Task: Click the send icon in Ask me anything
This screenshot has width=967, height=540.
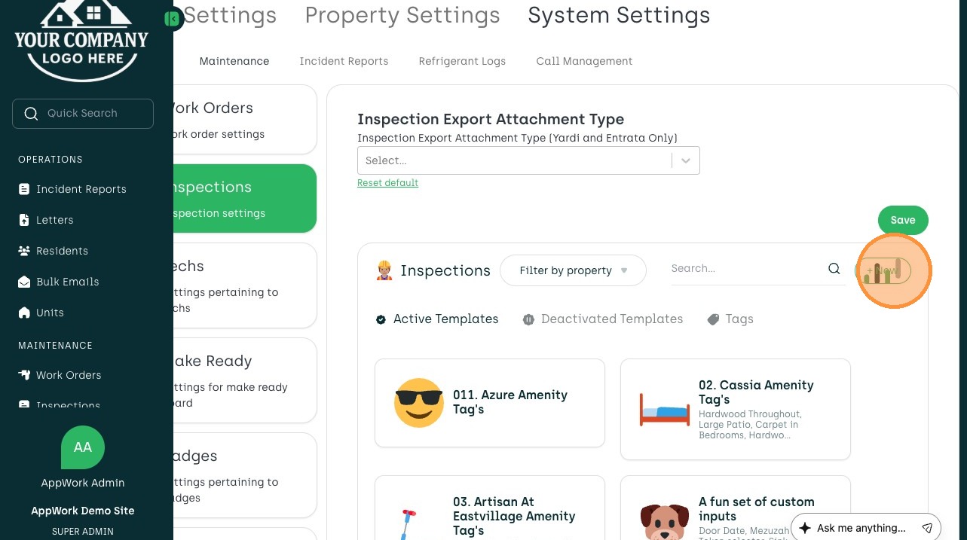Action: coord(928,528)
